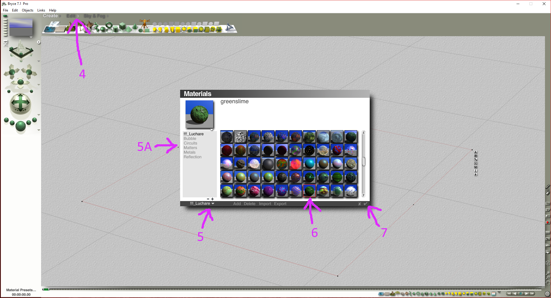The image size is (551, 298).
Task: Open the !!!_Luchare library dropdown
Action: (202, 204)
